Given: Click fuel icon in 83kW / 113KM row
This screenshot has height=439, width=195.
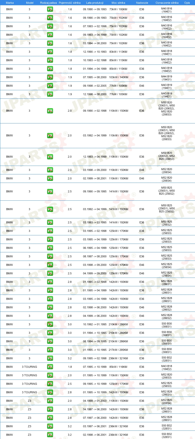Looking at the screenshot, I should [50, 52].
